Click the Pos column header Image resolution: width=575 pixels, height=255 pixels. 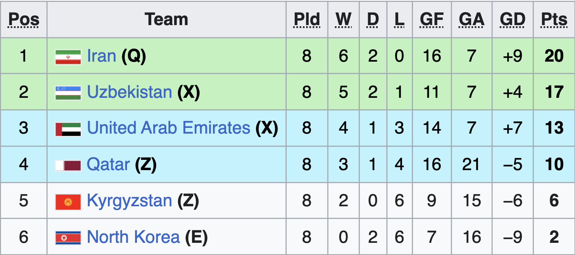pyautogui.click(x=24, y=19)
